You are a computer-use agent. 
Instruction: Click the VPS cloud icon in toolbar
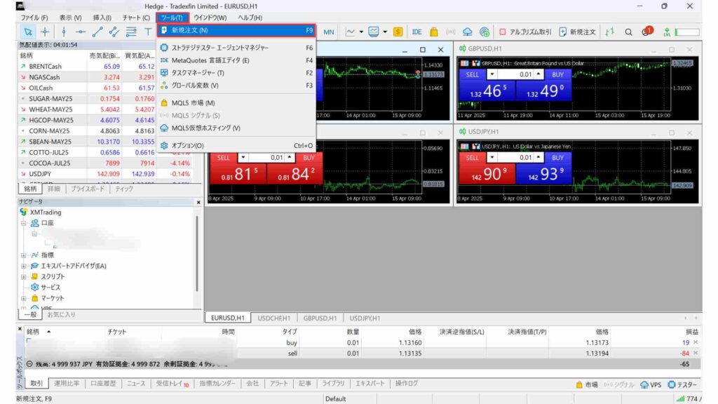coord(468,32)
